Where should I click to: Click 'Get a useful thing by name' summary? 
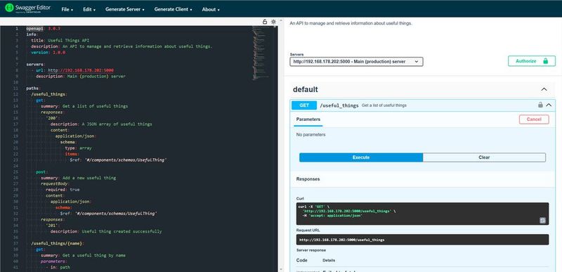point(94,256)
